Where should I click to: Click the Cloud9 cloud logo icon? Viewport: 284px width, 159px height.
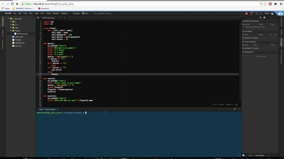(x=280, y=14)
